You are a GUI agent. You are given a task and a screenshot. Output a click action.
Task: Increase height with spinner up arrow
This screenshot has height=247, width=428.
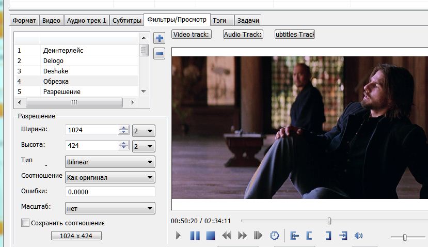click(x=124, y=143)
